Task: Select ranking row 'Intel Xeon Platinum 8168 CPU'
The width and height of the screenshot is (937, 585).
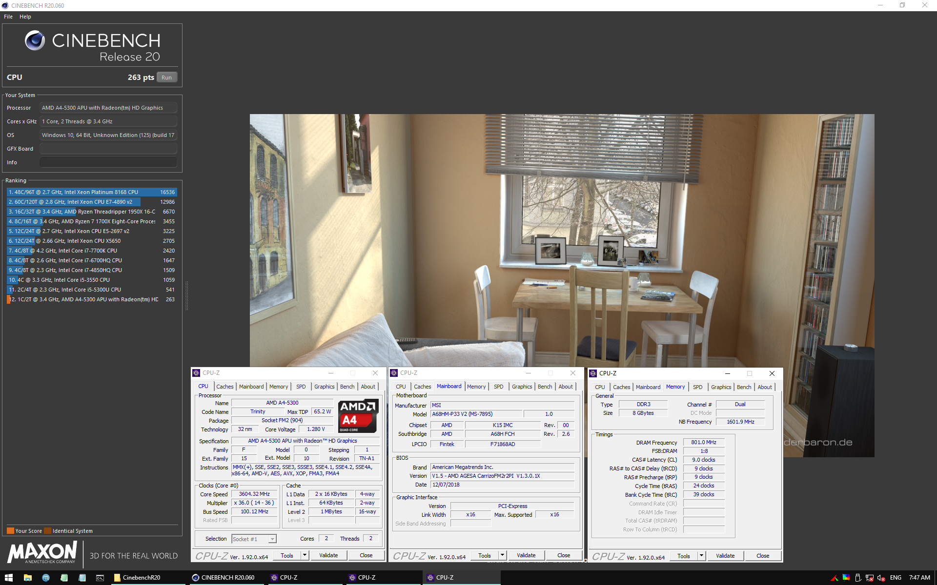Action: (x=92, y=192)
